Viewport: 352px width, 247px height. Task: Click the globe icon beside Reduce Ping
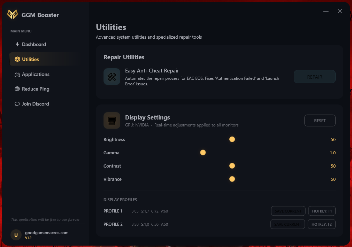(x=17, y=89)
